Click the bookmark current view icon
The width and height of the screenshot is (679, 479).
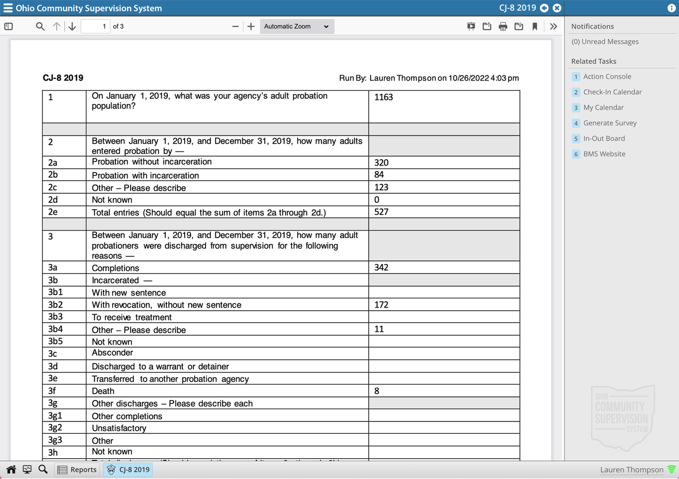[535, 26]
